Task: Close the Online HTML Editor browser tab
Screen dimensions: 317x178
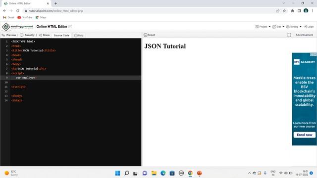Action: [x=48, y=3]
